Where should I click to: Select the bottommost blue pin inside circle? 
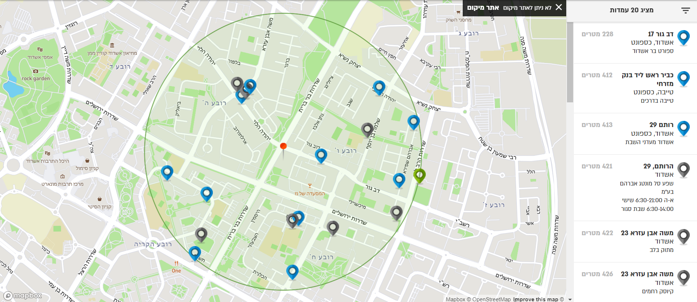pyautogui.click(x=292, y=272)
